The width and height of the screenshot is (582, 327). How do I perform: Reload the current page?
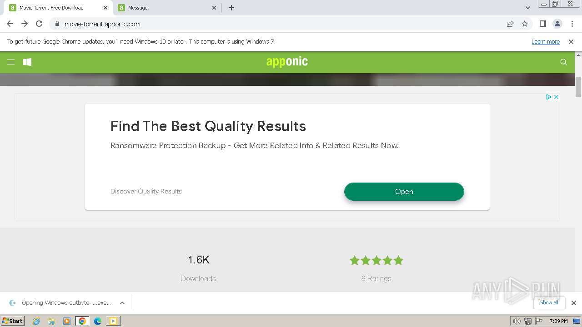39,24
